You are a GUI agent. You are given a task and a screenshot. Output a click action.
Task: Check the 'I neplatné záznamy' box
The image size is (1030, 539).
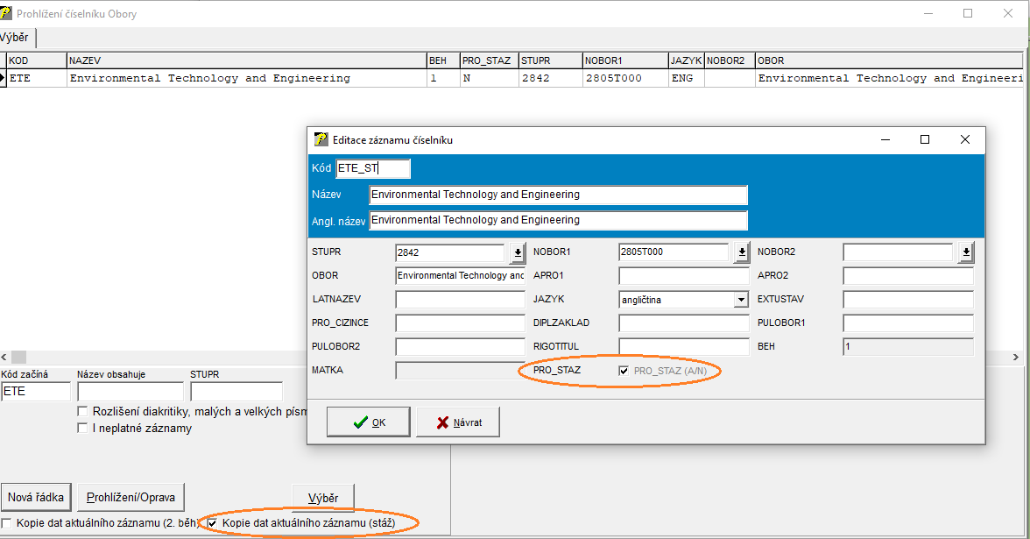(82, 429)
